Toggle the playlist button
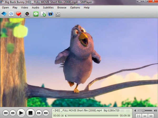Screen dimensions: 158x118 [x=145, y=116]
